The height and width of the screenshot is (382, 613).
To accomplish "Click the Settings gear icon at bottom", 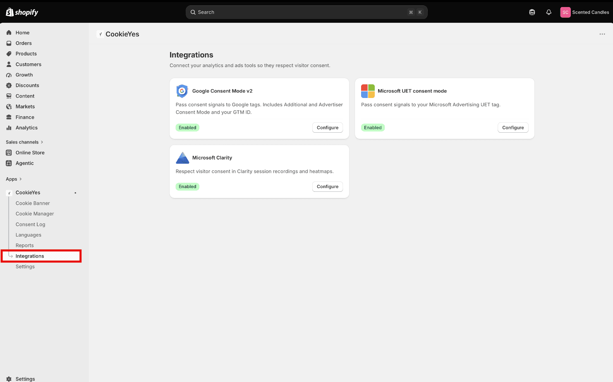I will tap(9, 379).
